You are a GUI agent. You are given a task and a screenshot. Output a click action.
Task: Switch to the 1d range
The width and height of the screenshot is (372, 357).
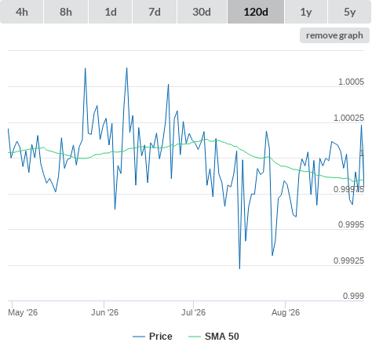(111, 12)
